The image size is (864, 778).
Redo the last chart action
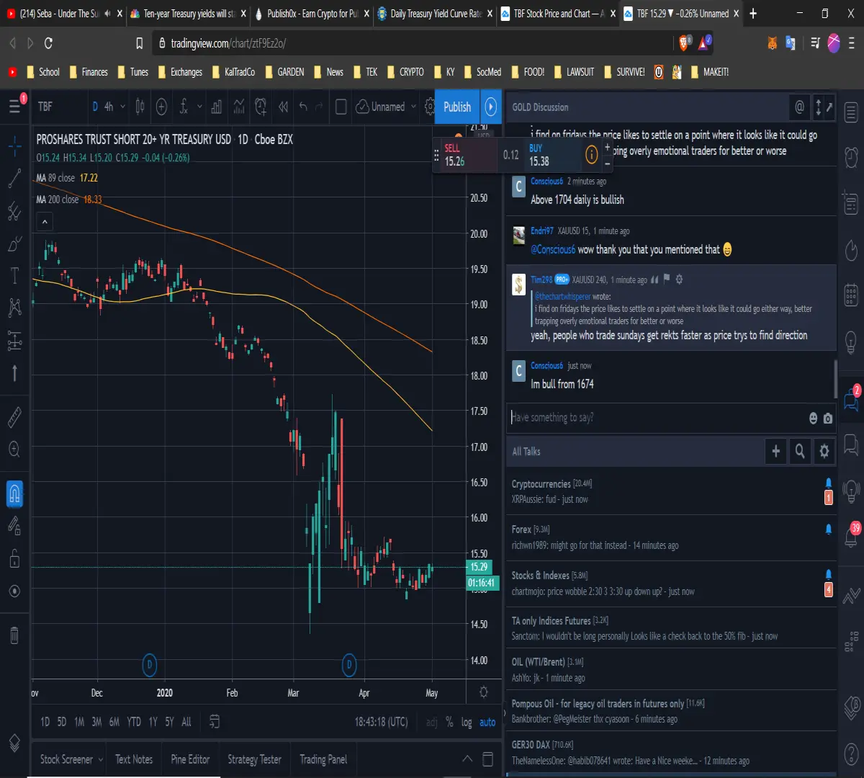coord(319,107)
